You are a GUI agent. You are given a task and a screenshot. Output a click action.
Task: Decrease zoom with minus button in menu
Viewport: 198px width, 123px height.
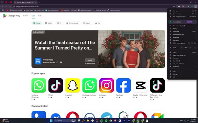[182, 48]
